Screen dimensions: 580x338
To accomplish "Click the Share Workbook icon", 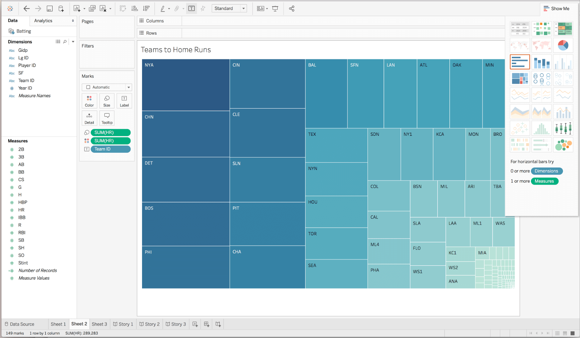I will 292,8.
